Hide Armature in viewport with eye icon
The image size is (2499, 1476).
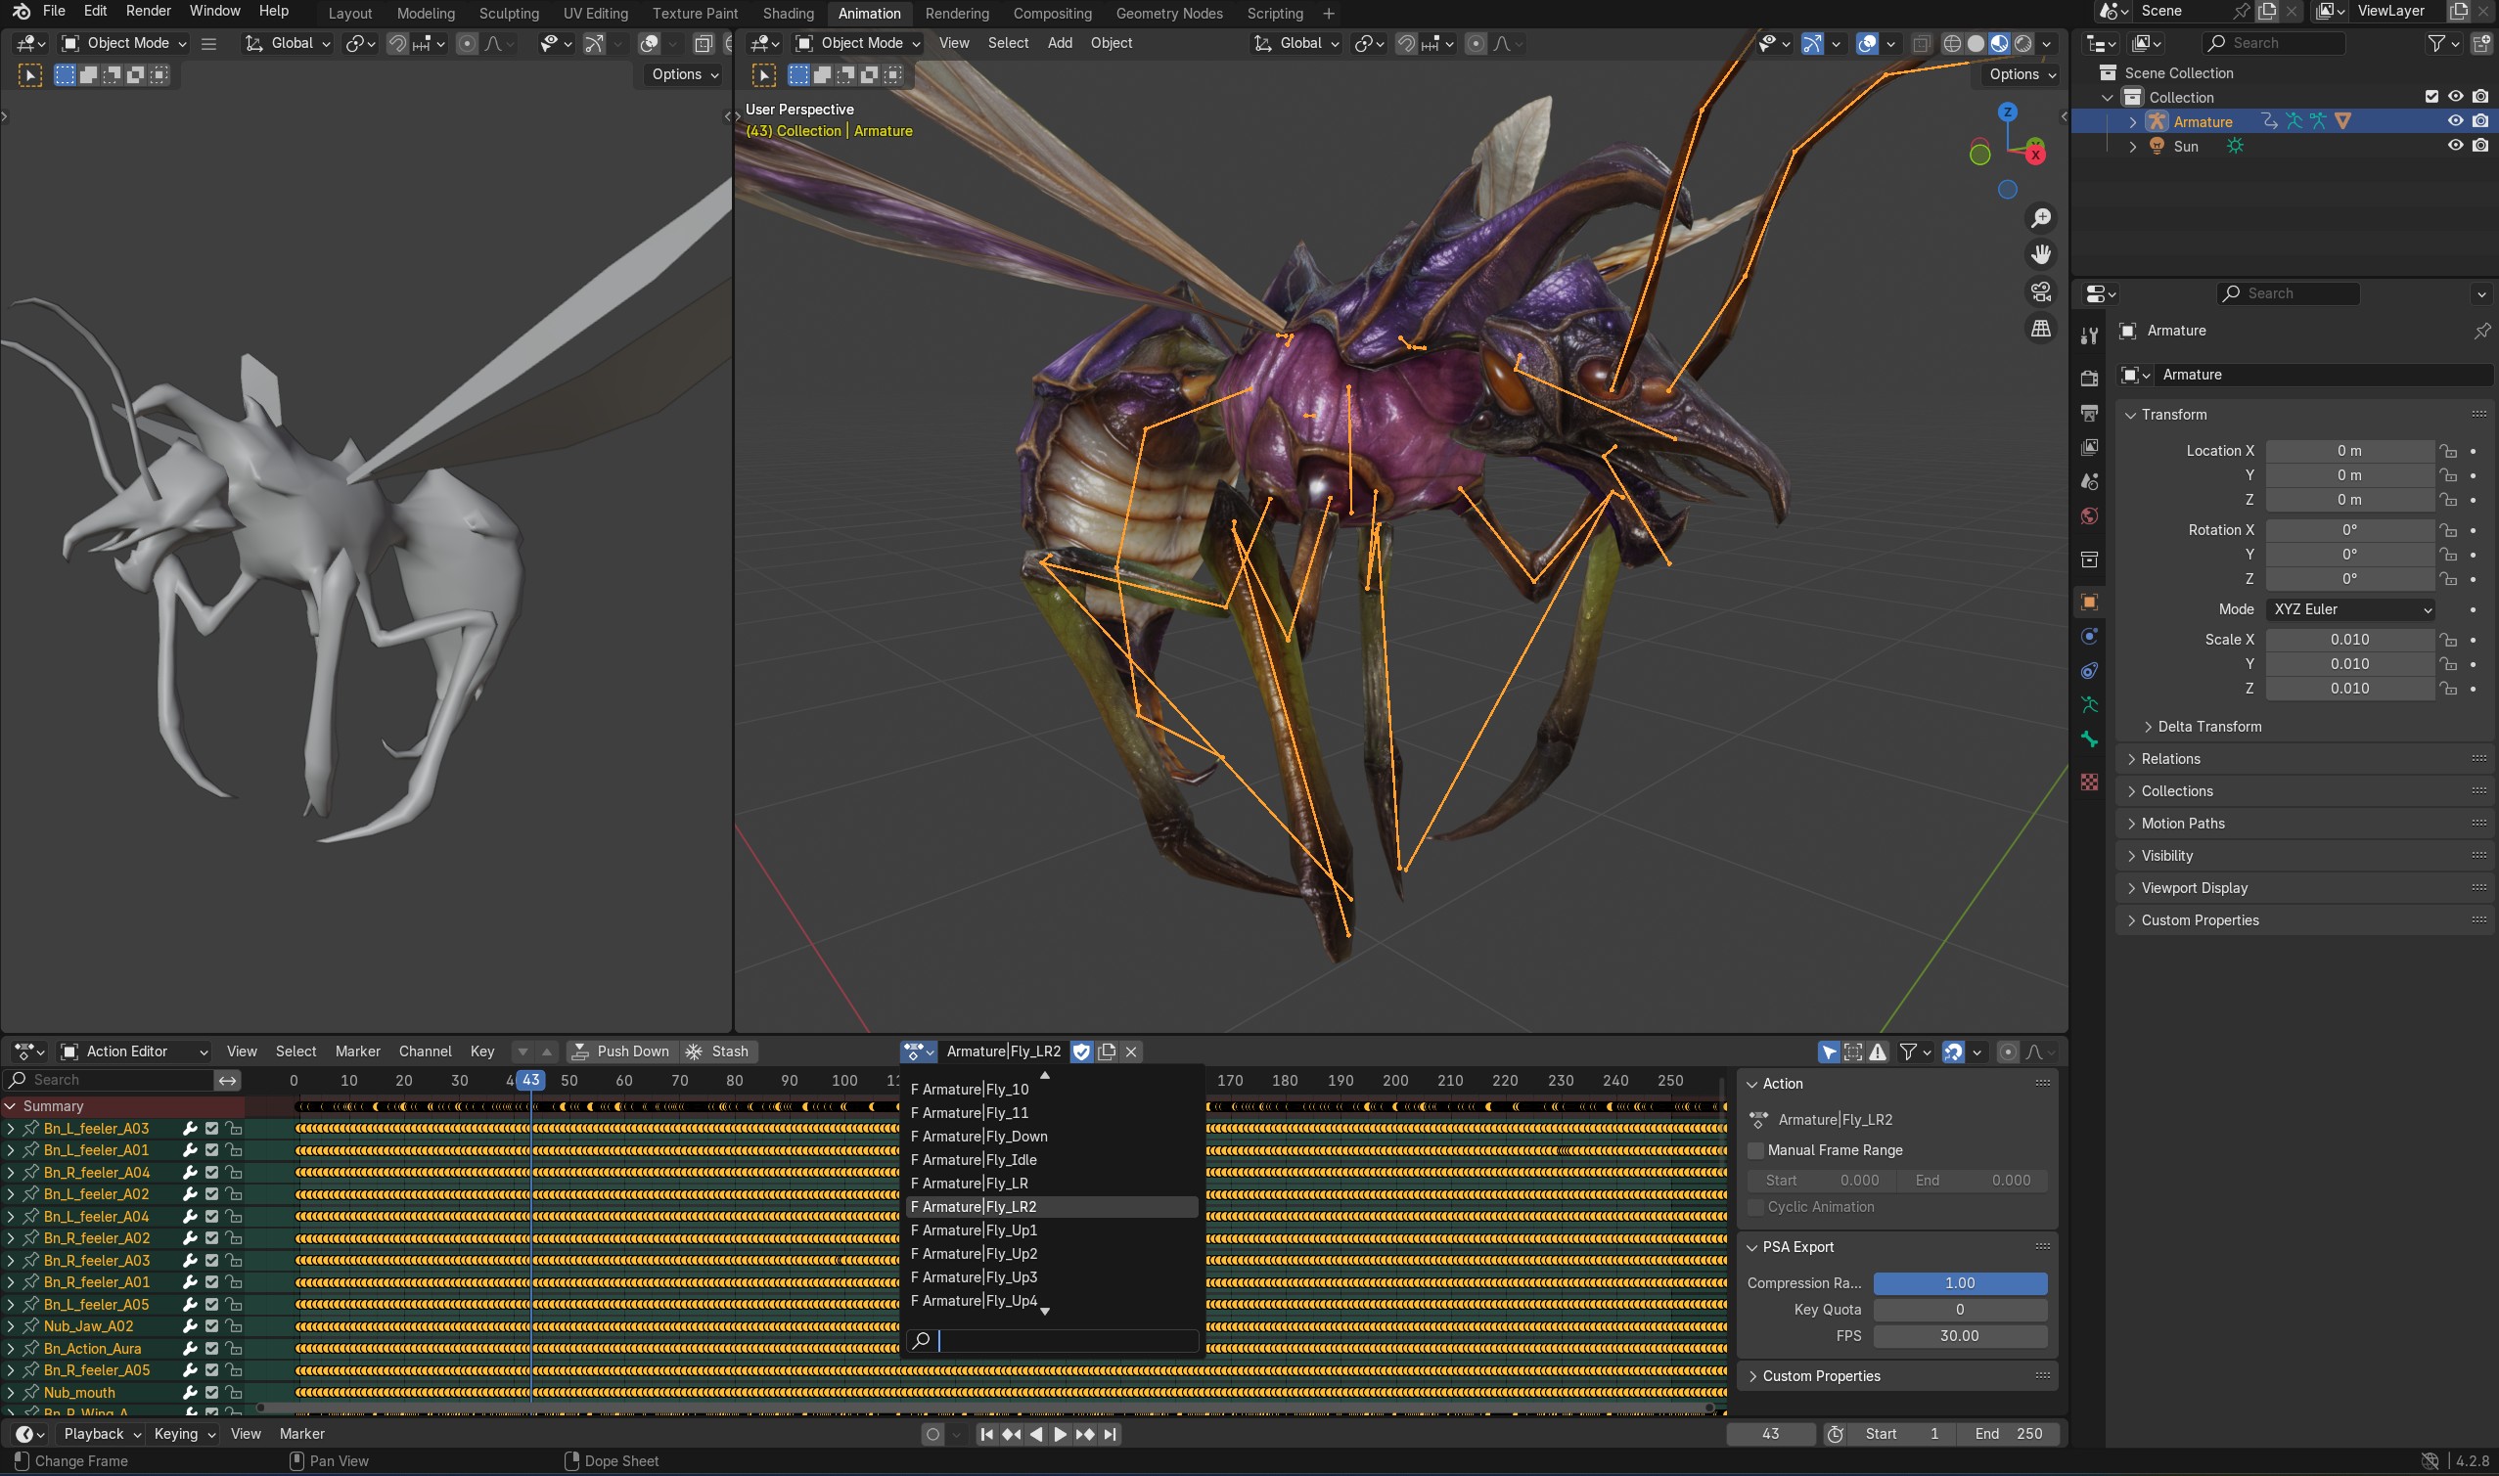[2455, 121]
